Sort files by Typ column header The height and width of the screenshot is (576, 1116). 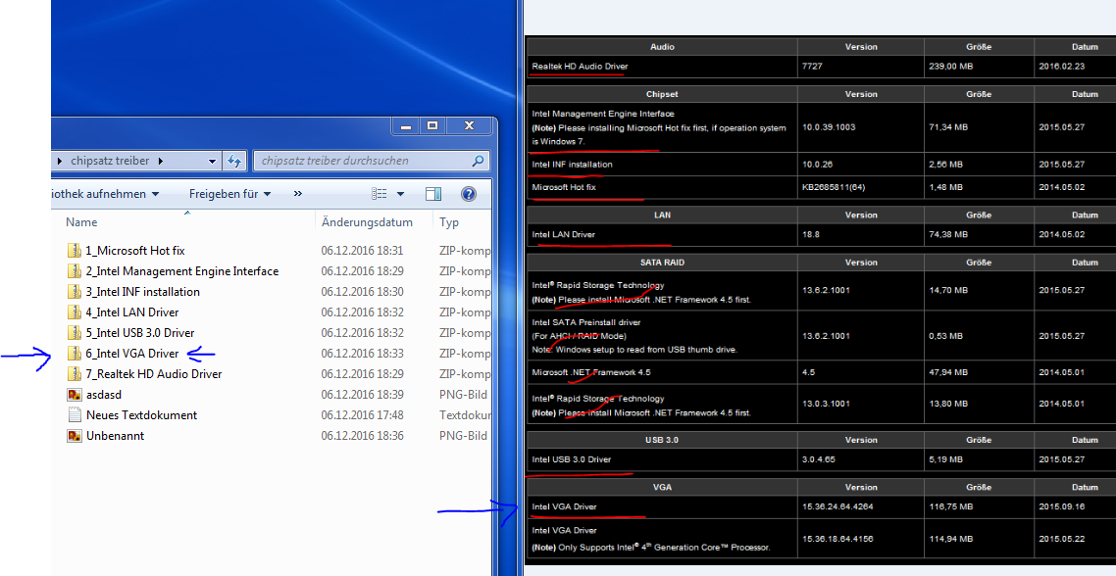[x=449, y=222]
